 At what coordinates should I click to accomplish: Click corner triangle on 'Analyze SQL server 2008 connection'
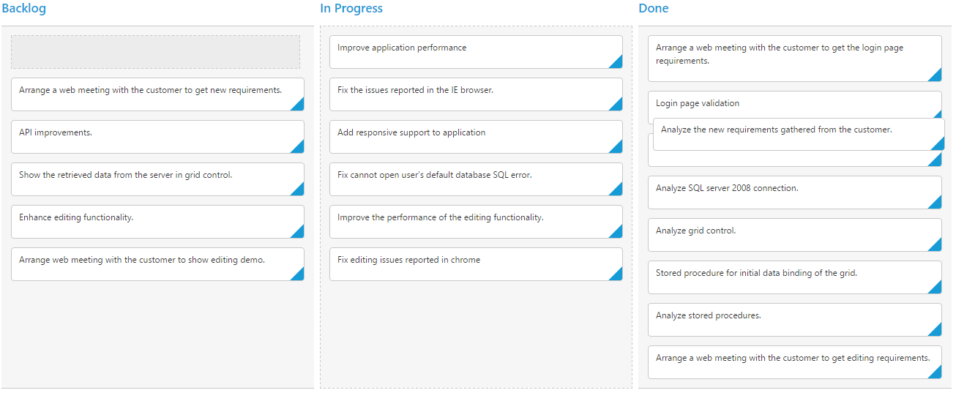click(x=936, y=204)
